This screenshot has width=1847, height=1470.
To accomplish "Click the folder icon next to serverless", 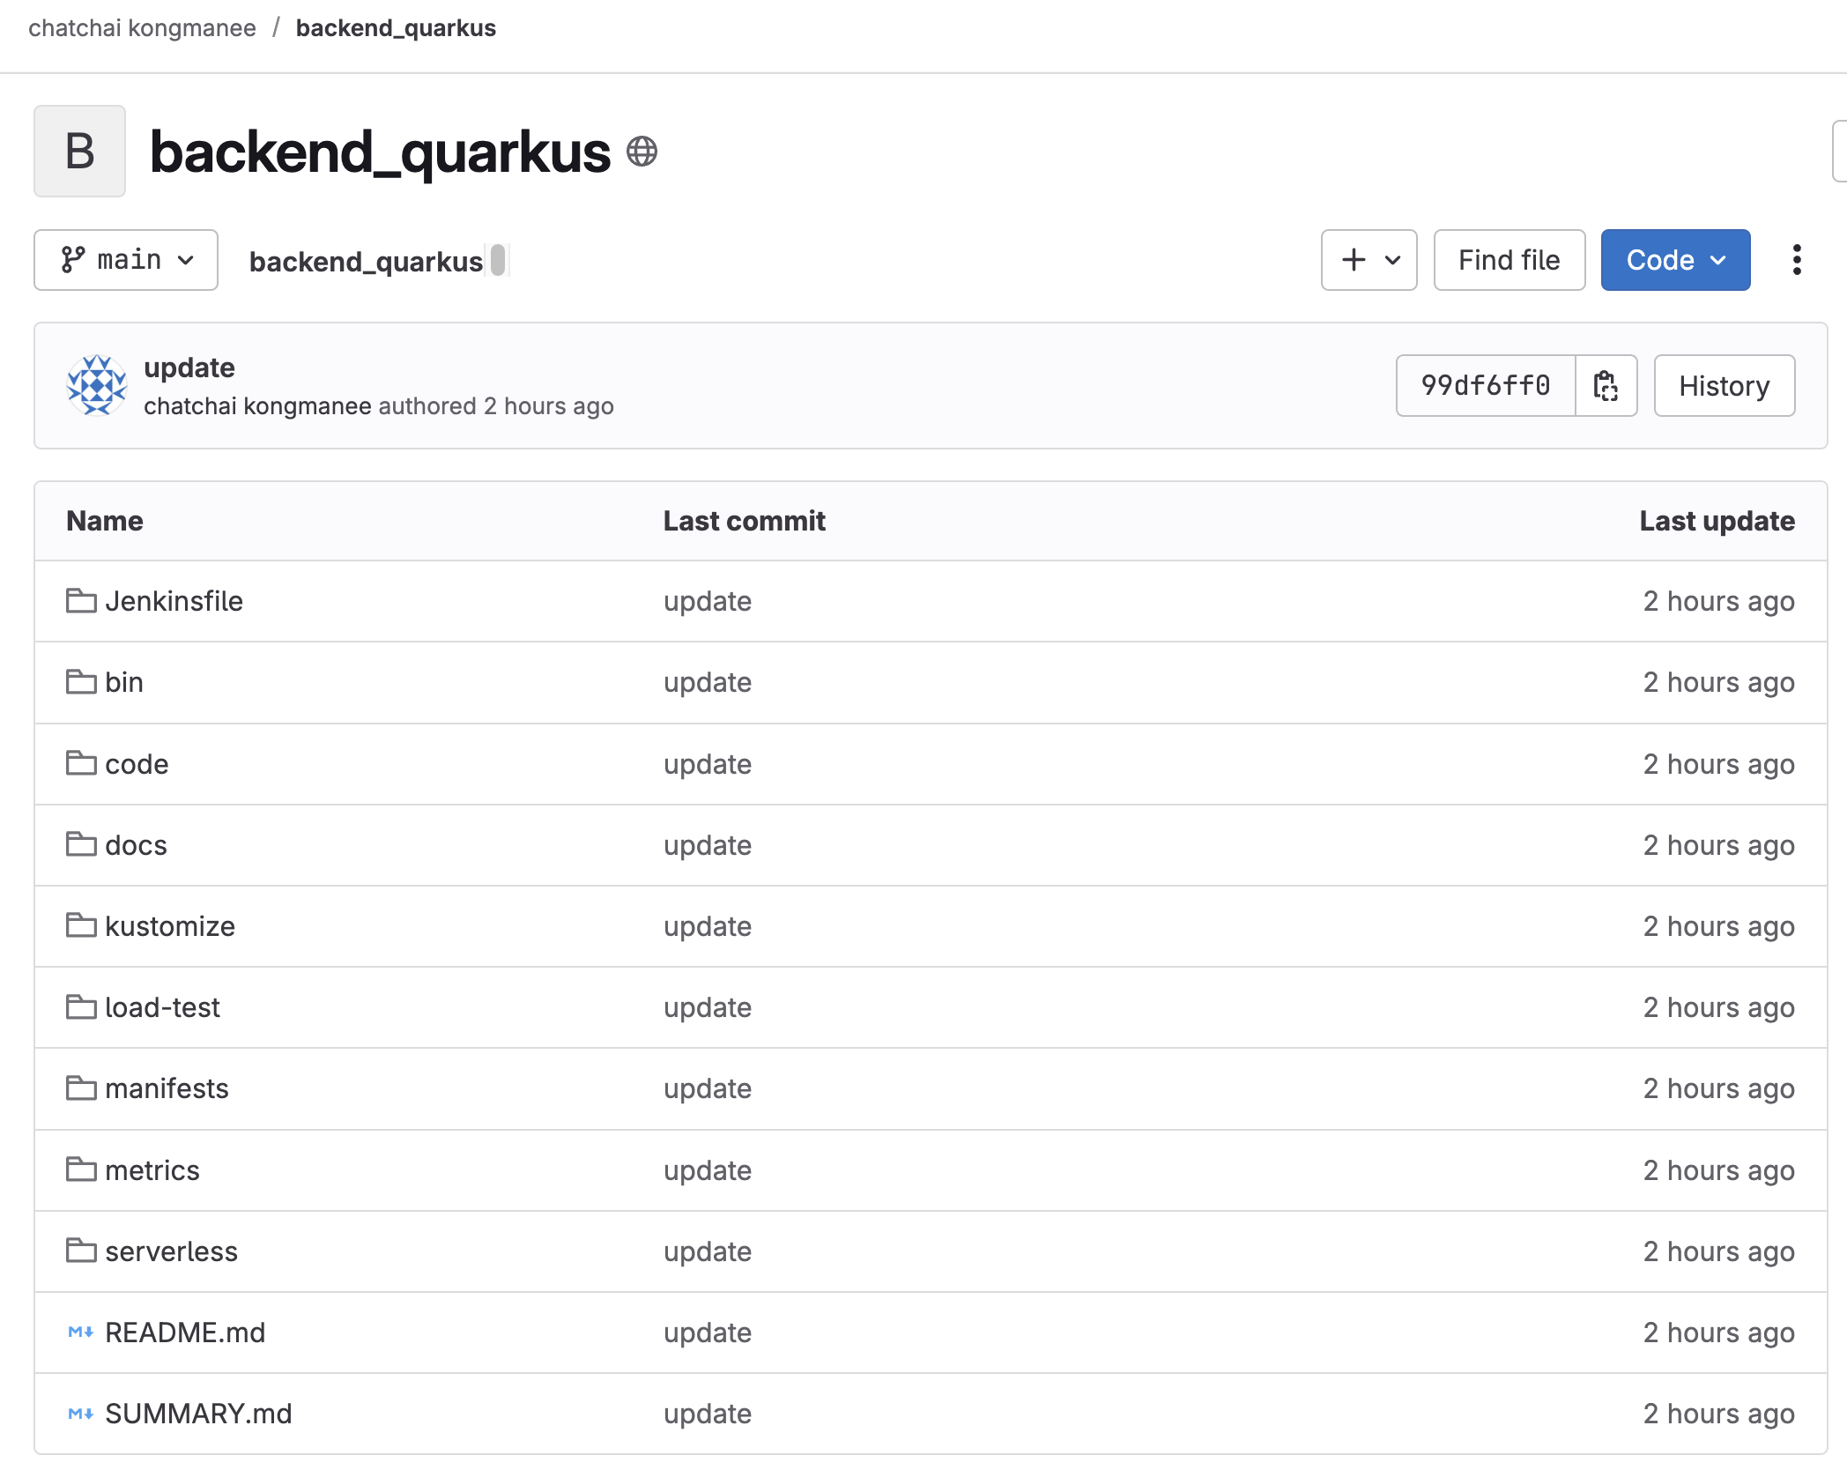I will click(81, 1251).
